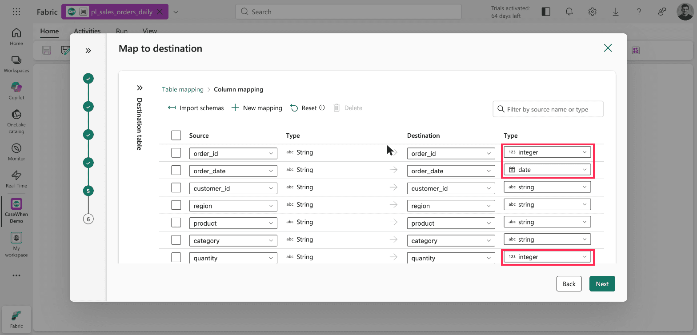Open Real-Time hub in sidebar
This screenshot has width=697, height=335.
16,179
